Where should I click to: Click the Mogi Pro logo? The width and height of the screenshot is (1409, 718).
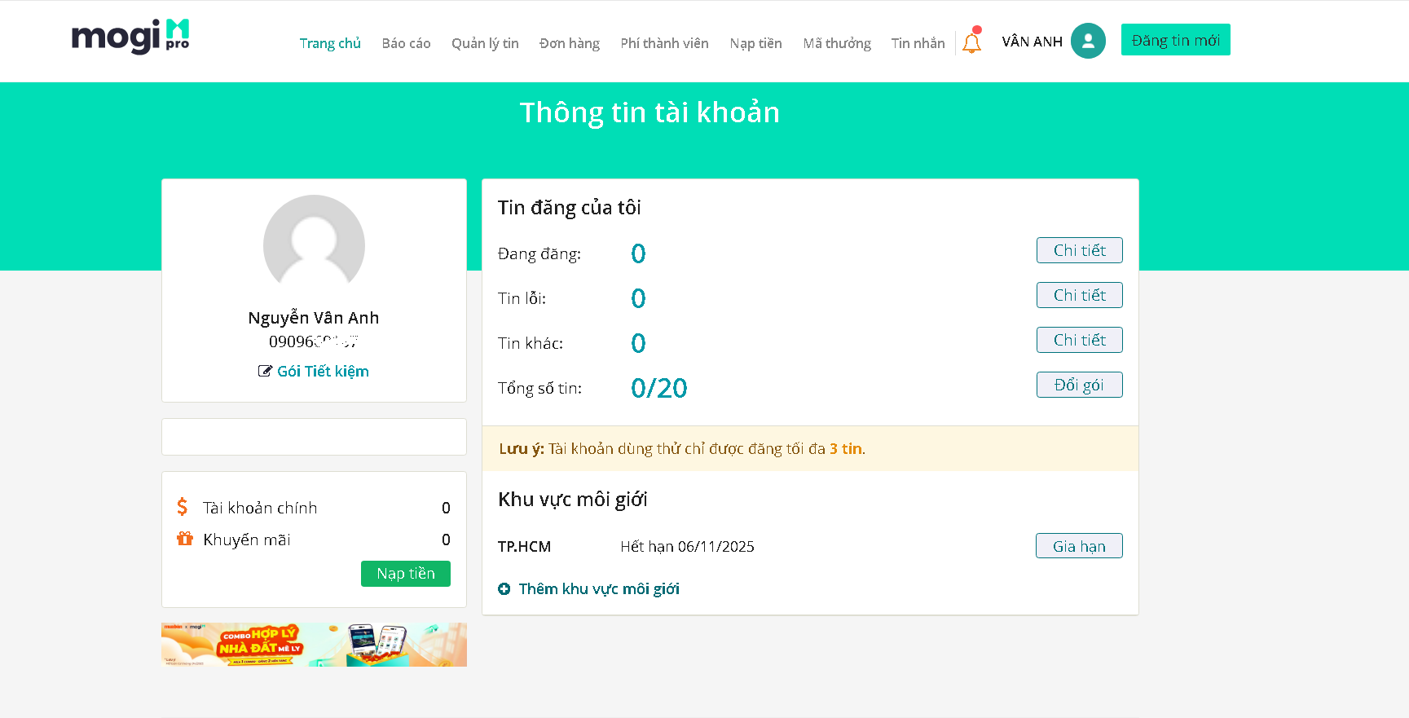click(x=130, y=37)
